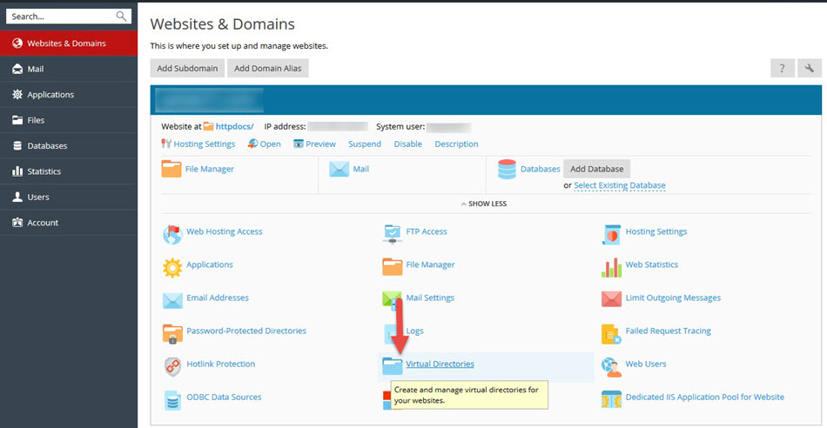
Task: Open the ODBC Data Sources icon
Action: 172,398
